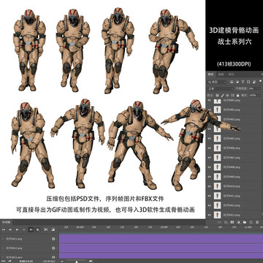Screen dimensions: 263x263
Task: Zoom out timeline small mountain icon
Action: point(62,262)
